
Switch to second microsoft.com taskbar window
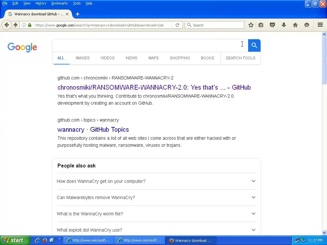point(140,241)
